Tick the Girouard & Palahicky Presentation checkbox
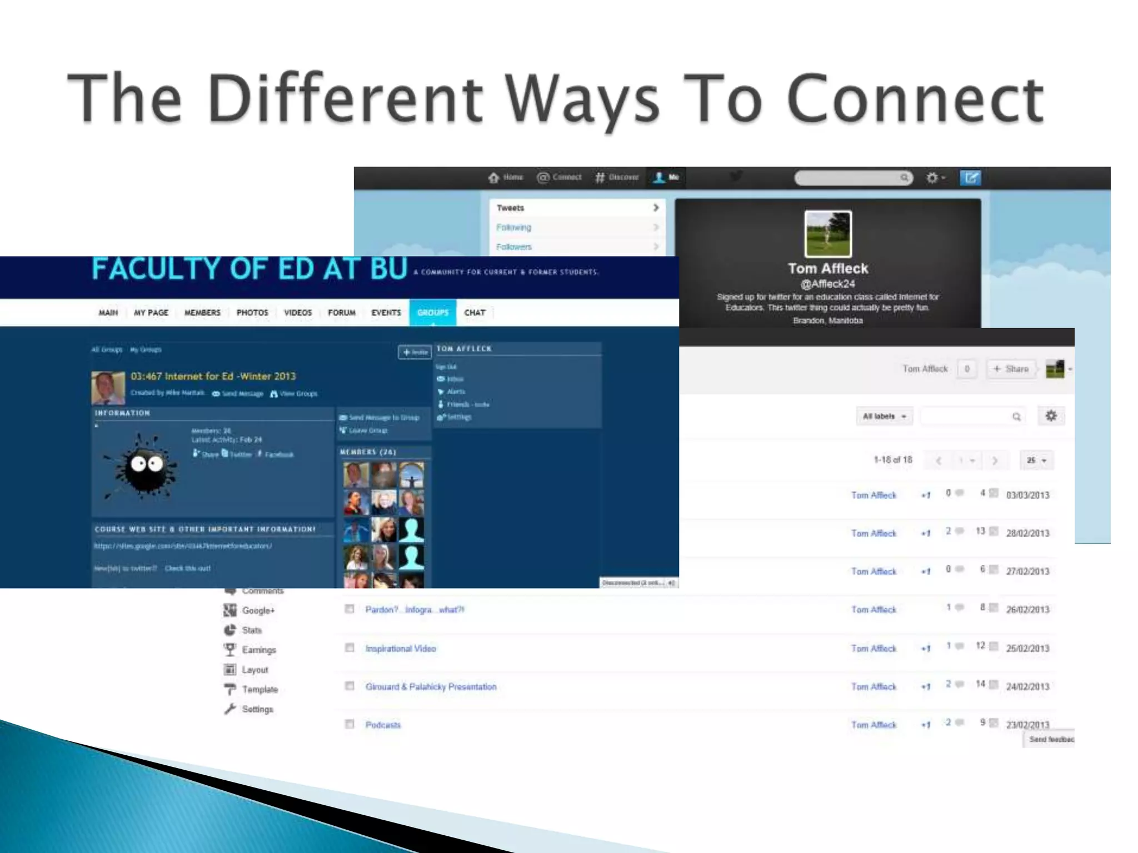The image size is (1138, 853). 350,686
